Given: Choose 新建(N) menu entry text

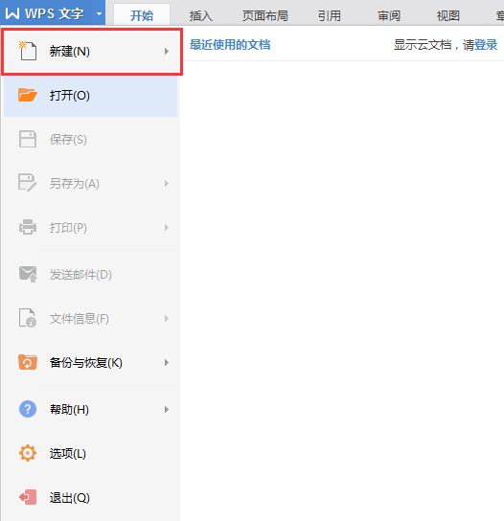Looking at the screenshot, I should coord(70,51).
